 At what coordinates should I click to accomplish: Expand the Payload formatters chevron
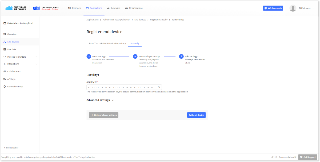click(x=37, y=57)
